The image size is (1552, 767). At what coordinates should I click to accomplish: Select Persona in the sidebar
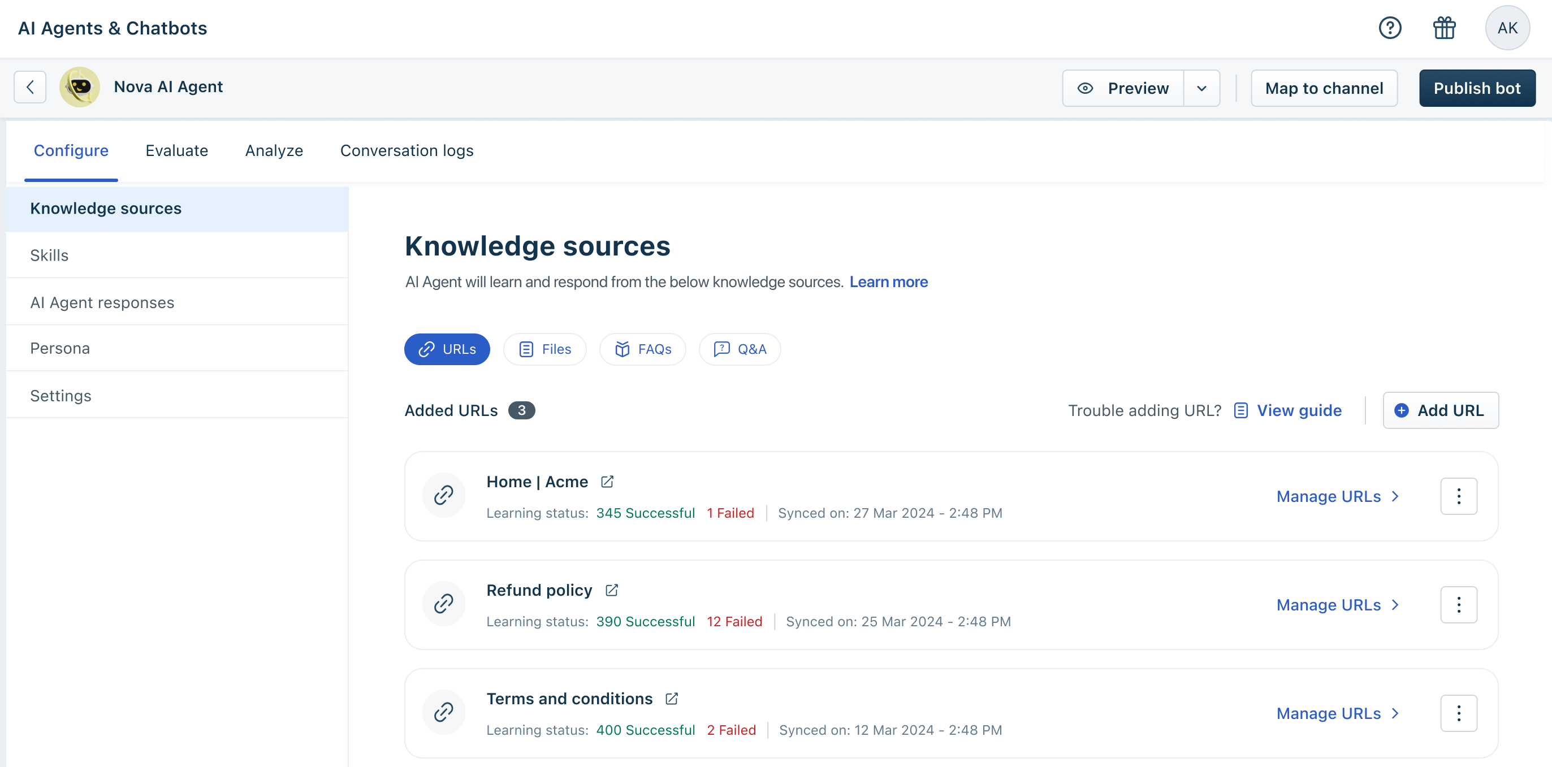point(60,348)
